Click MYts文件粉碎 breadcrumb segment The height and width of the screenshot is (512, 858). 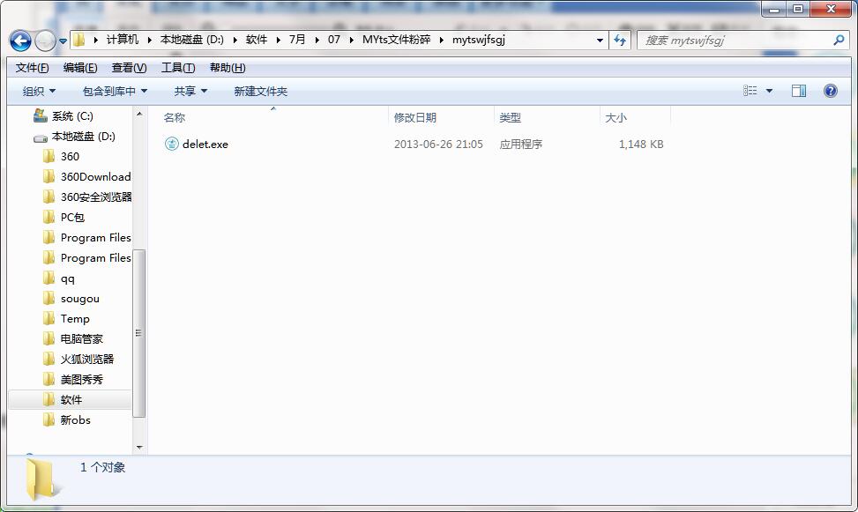tap(396, 40)
